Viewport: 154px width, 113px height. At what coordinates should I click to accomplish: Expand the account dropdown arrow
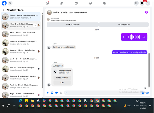click(x=148, y=3)
